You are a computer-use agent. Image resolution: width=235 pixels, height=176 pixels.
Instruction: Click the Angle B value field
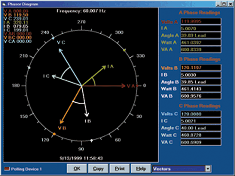point(201,82)
